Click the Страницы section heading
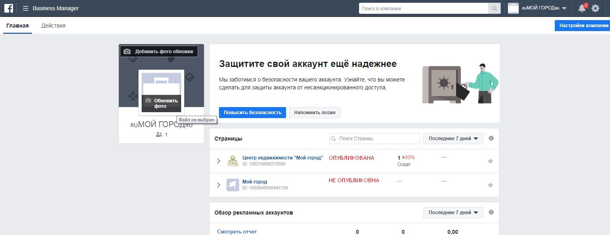This screenshot has height=235, width=610. (228, 139)
